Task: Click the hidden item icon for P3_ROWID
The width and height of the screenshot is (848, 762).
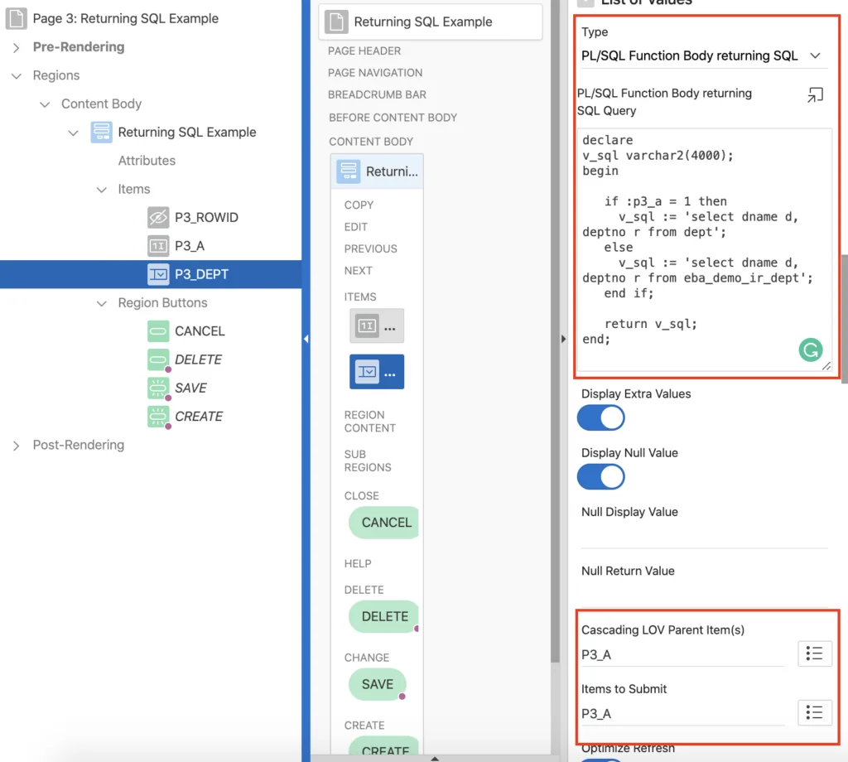Action: pyautogui.click(x=158, y=217)
